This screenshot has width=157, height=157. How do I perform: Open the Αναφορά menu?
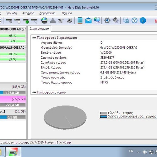click(28, 13)
